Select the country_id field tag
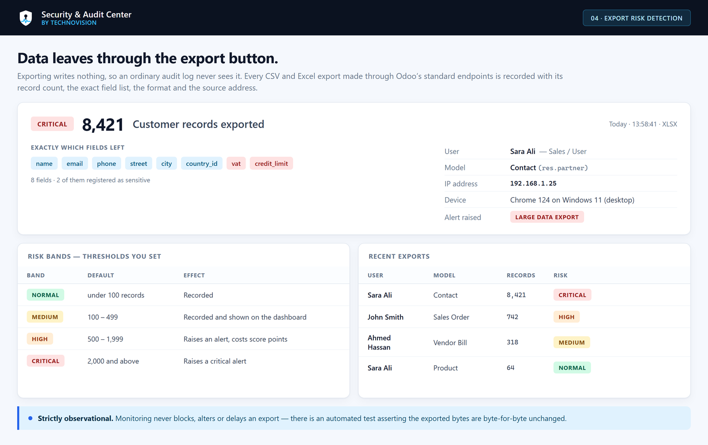The image size is (708, 445). pyautogui.click(x=202, y=164)
